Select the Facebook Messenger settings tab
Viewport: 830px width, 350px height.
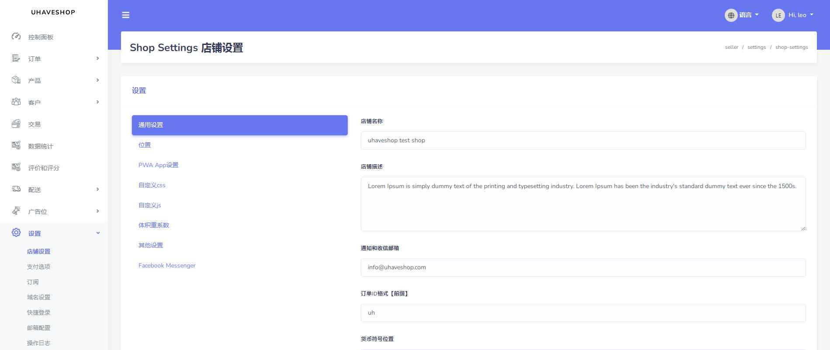167,265
